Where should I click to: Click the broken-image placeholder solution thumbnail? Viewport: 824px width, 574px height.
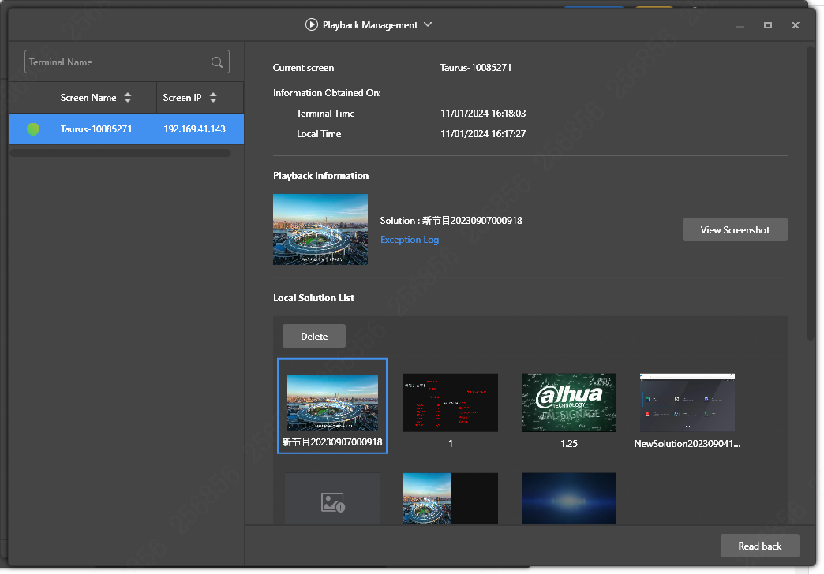coord(331,498)
